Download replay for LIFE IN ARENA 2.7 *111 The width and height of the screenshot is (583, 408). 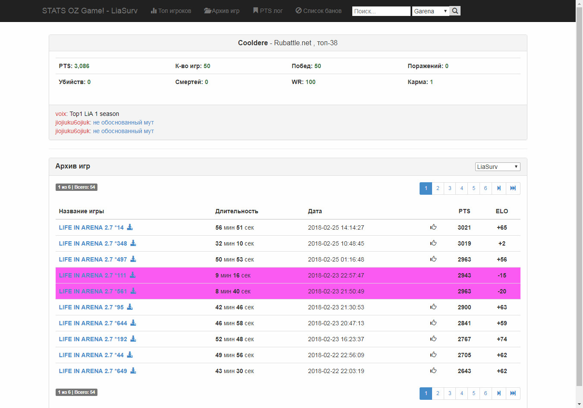133,275
